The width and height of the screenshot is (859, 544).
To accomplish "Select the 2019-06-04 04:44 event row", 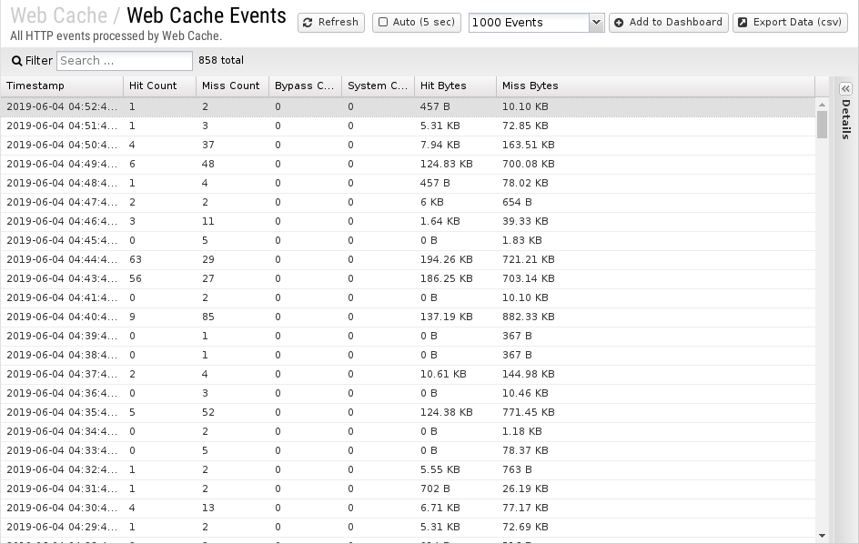I will pyautogui.click(x=408, y=259).
